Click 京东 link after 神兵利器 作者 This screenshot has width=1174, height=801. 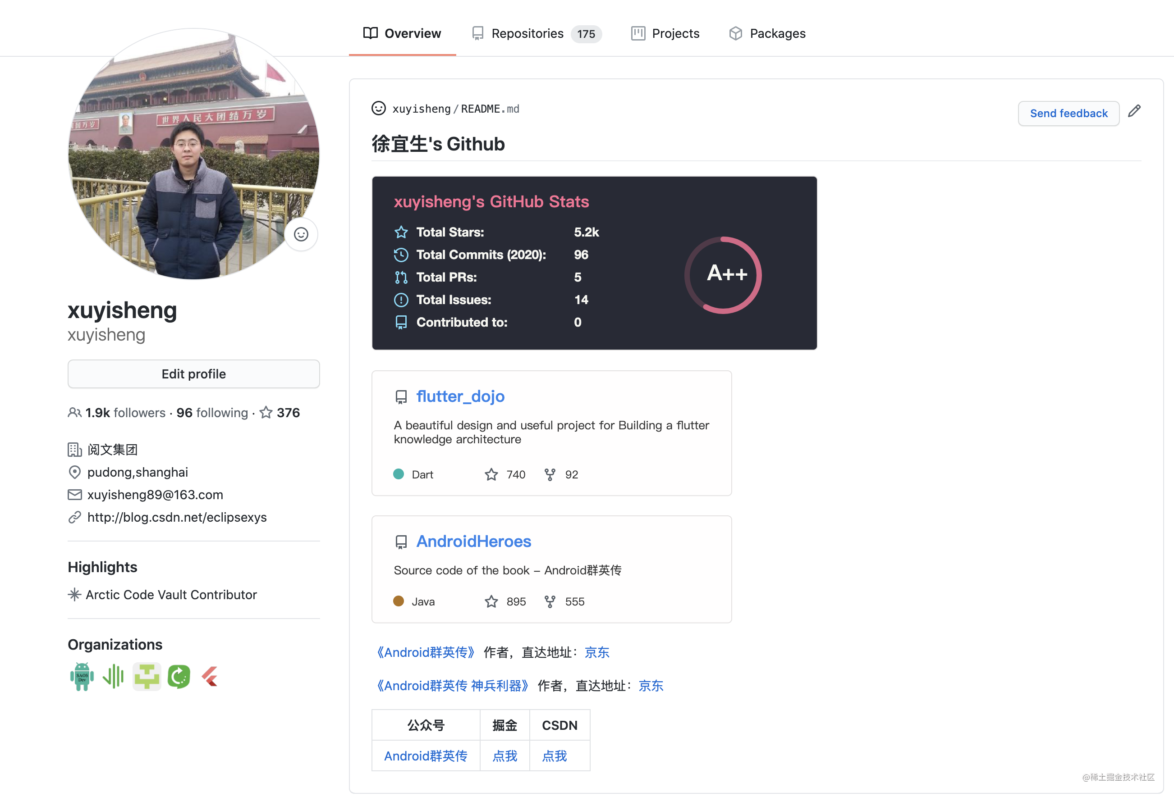[651, 686]
